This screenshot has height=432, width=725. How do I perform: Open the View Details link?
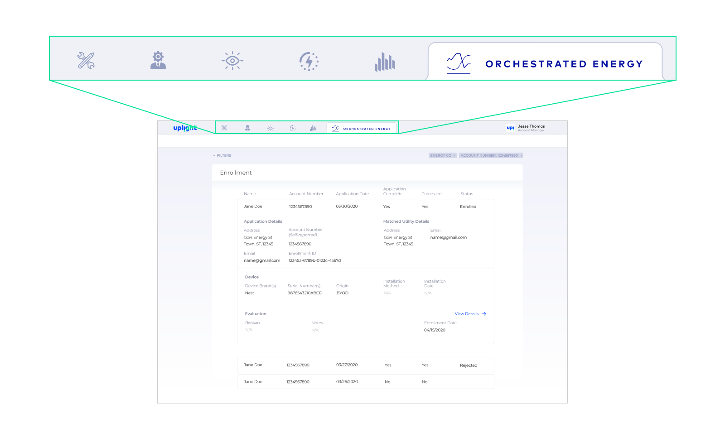click(470, 314)
